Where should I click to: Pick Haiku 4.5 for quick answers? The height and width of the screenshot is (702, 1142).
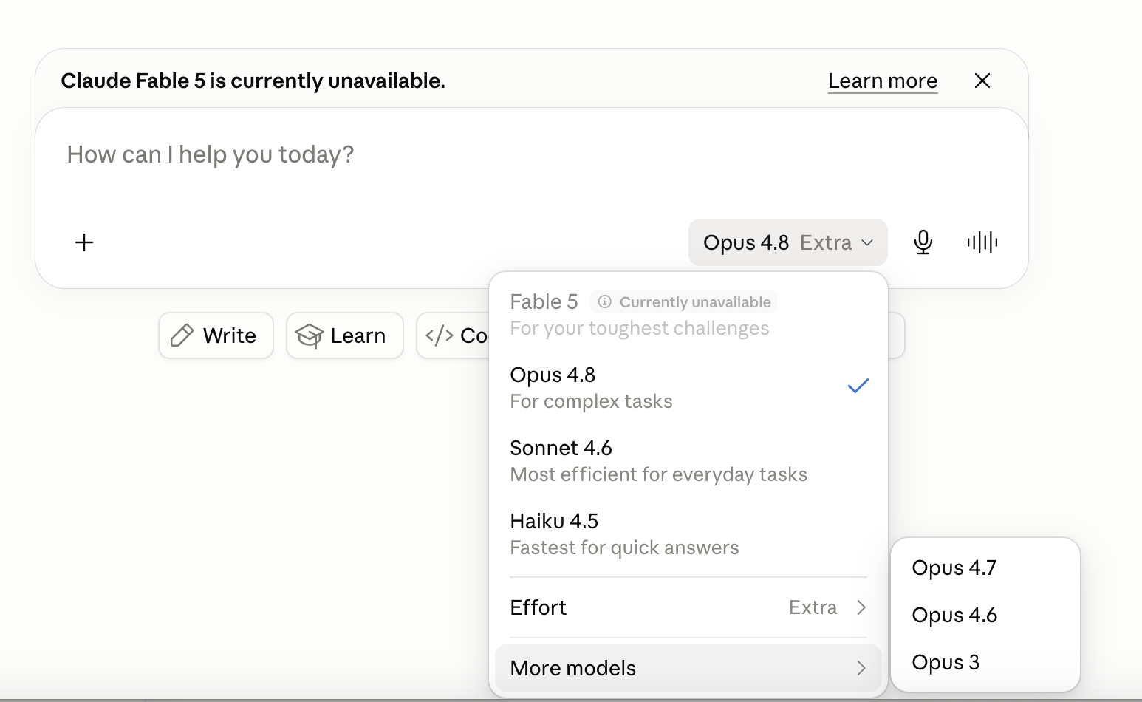(688, 534)
